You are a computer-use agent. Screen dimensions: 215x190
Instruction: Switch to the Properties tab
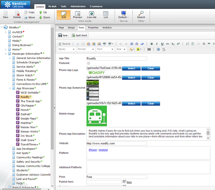click(x=93, y=28)
